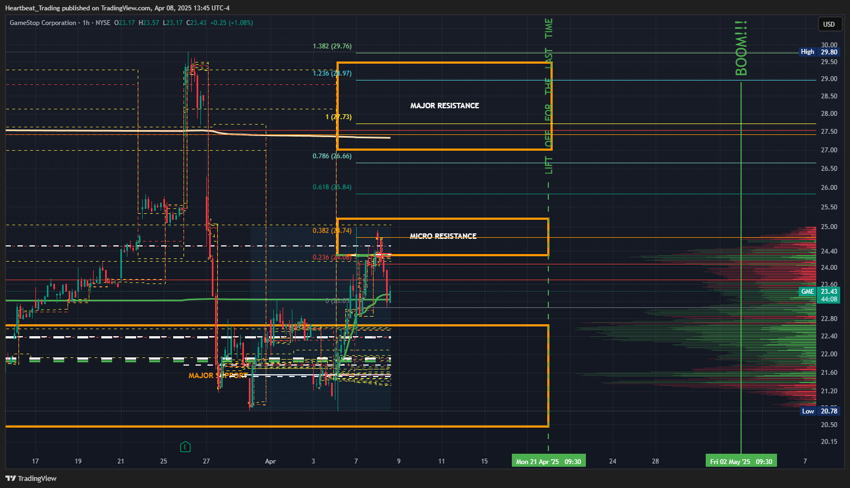Click the Apr label on time axis
This screenshot has width=850, height=488.
click(x=271, y=461)
